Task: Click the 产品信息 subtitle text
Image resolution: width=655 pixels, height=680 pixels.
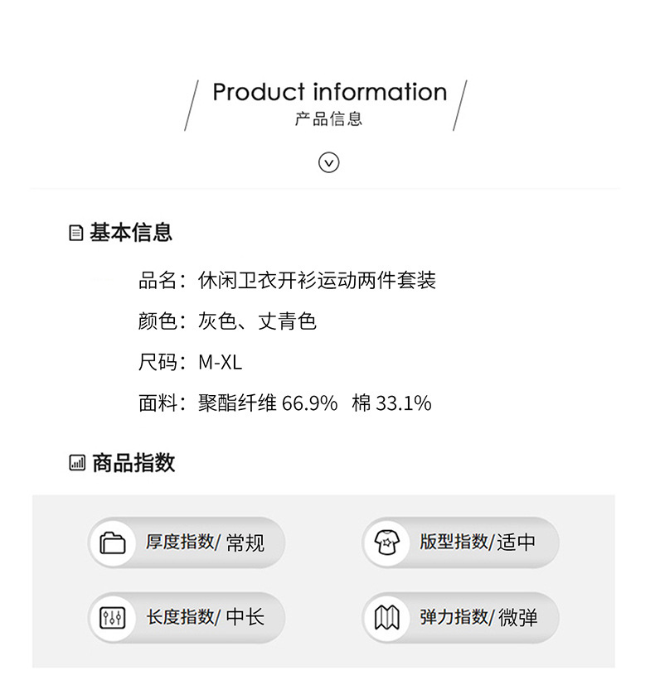Action: [x=329, y=118]
